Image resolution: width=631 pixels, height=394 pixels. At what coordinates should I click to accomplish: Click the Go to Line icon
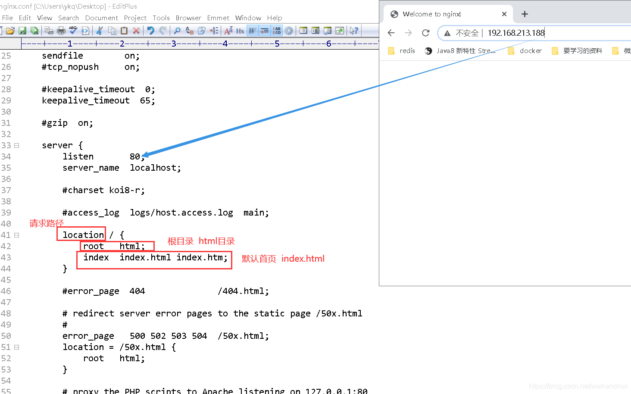[x=214, y=31]
